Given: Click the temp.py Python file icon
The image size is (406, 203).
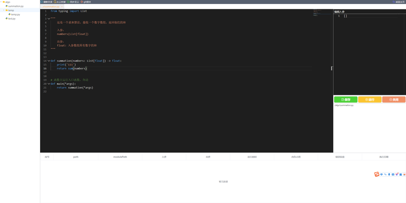Looking at the screenshot, I should [x=10, y=15].
